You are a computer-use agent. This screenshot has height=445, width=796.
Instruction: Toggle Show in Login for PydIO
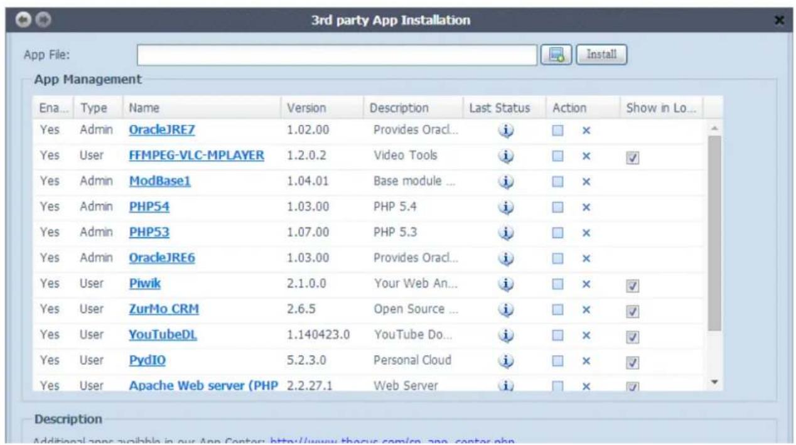click(x=632, y=360)
